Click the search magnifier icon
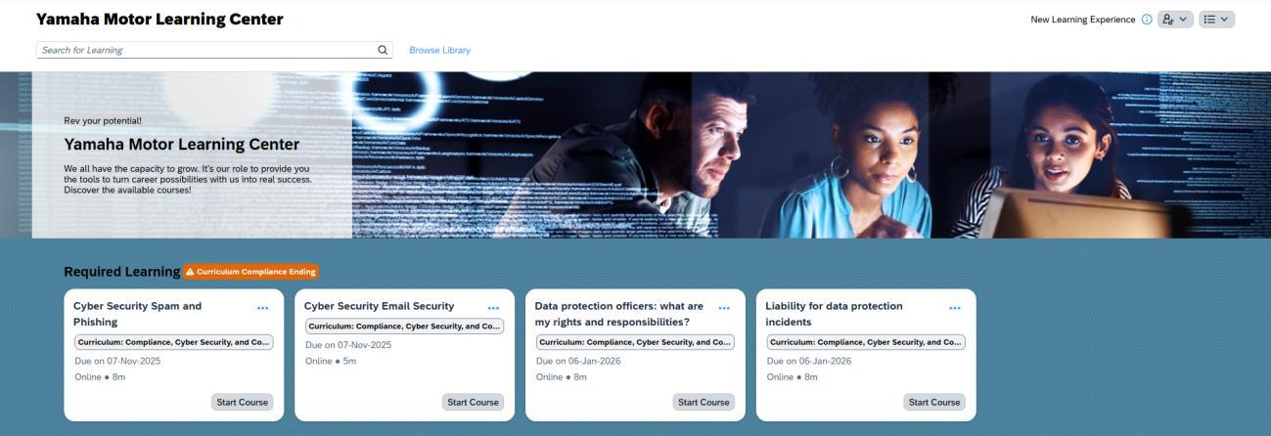Image resolution: width=1271 pixels, height=436 pixels. tap(383, 50)
